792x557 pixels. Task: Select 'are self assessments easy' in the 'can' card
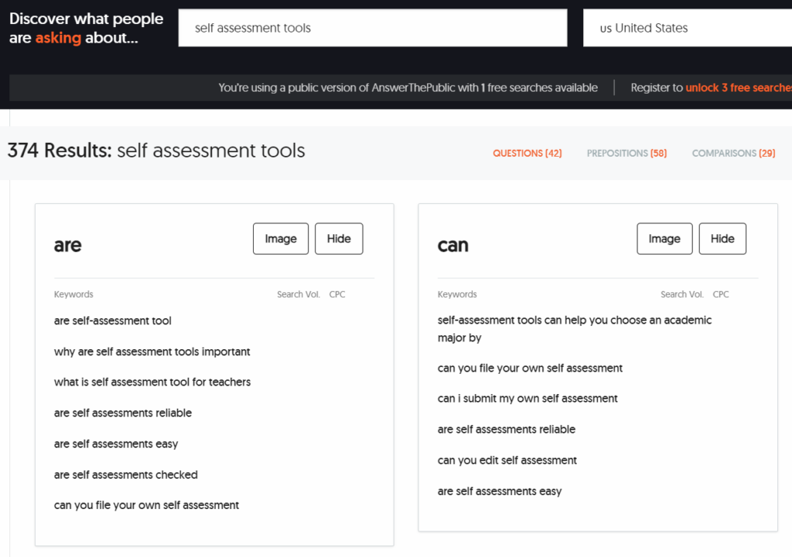[x=500, y=491]
